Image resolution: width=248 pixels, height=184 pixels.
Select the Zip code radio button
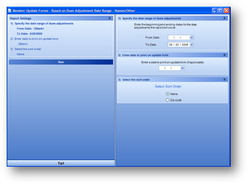(168, 100)
